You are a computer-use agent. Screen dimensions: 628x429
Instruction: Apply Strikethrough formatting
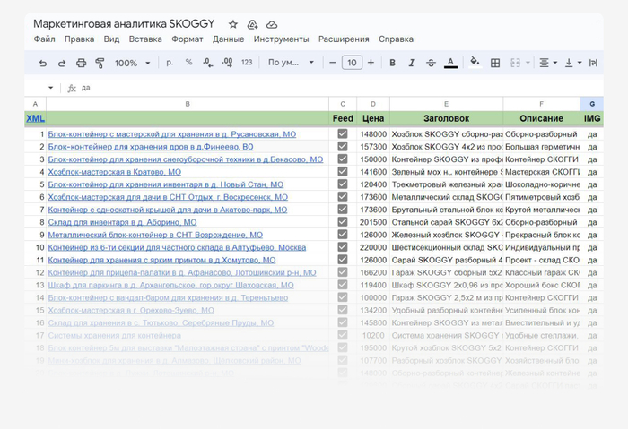pos(431,64)
